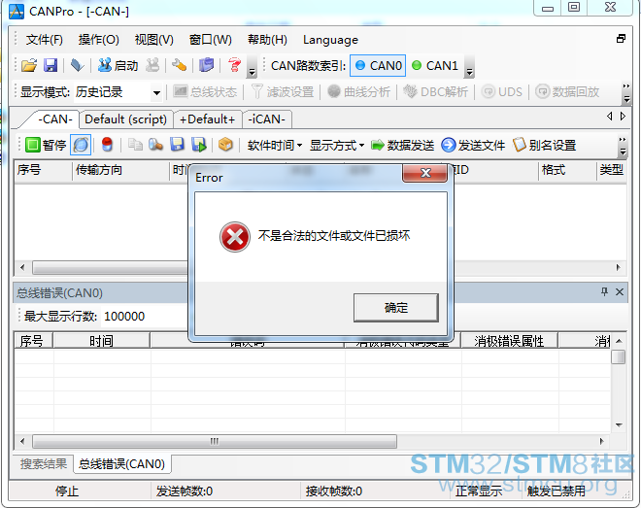Open 数据回放 data playback

[x=567, y=92]
